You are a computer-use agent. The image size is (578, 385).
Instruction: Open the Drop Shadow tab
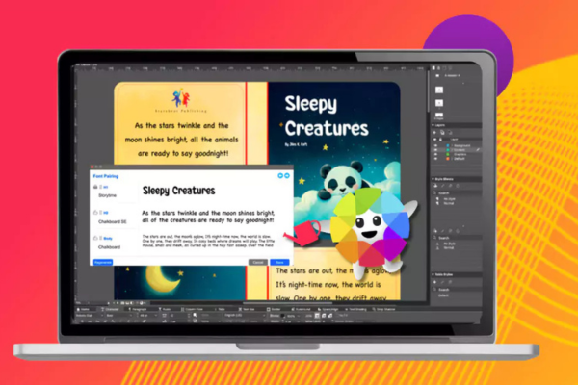(x=383, y=309)
